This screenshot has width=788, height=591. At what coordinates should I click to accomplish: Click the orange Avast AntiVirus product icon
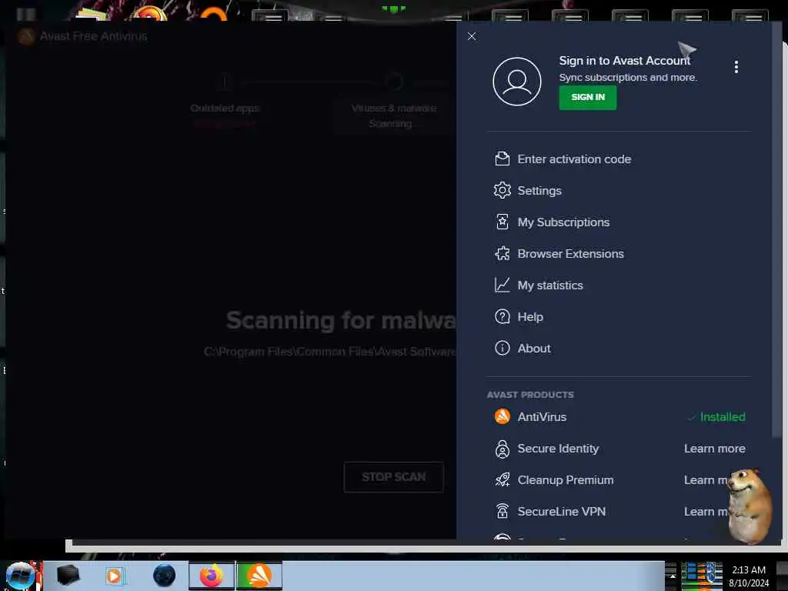click(x=502, y=416)
